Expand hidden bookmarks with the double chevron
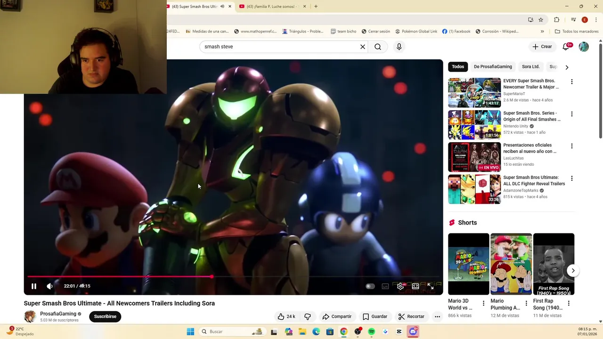603x339 pixels. 542,32
